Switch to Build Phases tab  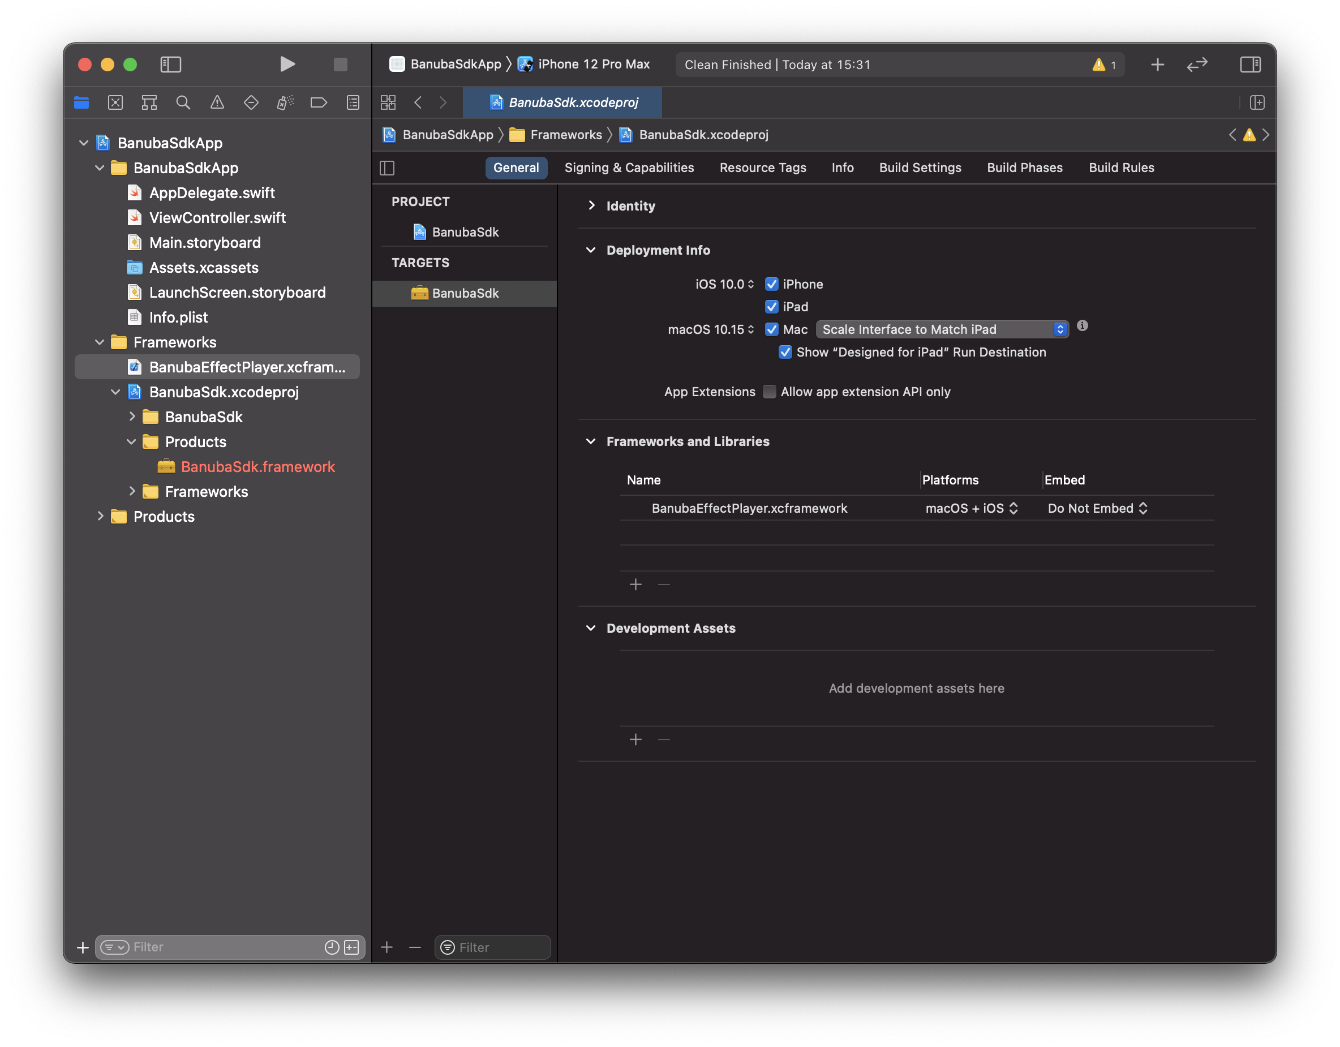click(1025, 168)
